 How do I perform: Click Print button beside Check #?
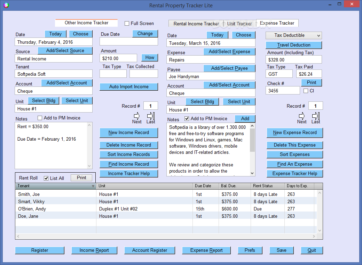pyautogui.click(x=312, y=83)
